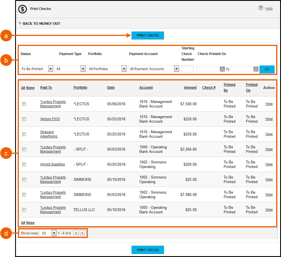Sort the table by Amount column header
This screenshot has height=257, width=281.
[190, 88]
